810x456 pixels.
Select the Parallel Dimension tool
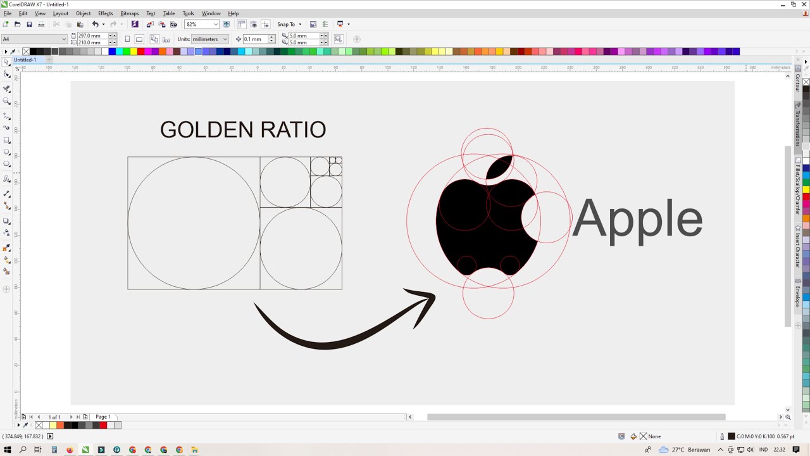pos(7,194)
